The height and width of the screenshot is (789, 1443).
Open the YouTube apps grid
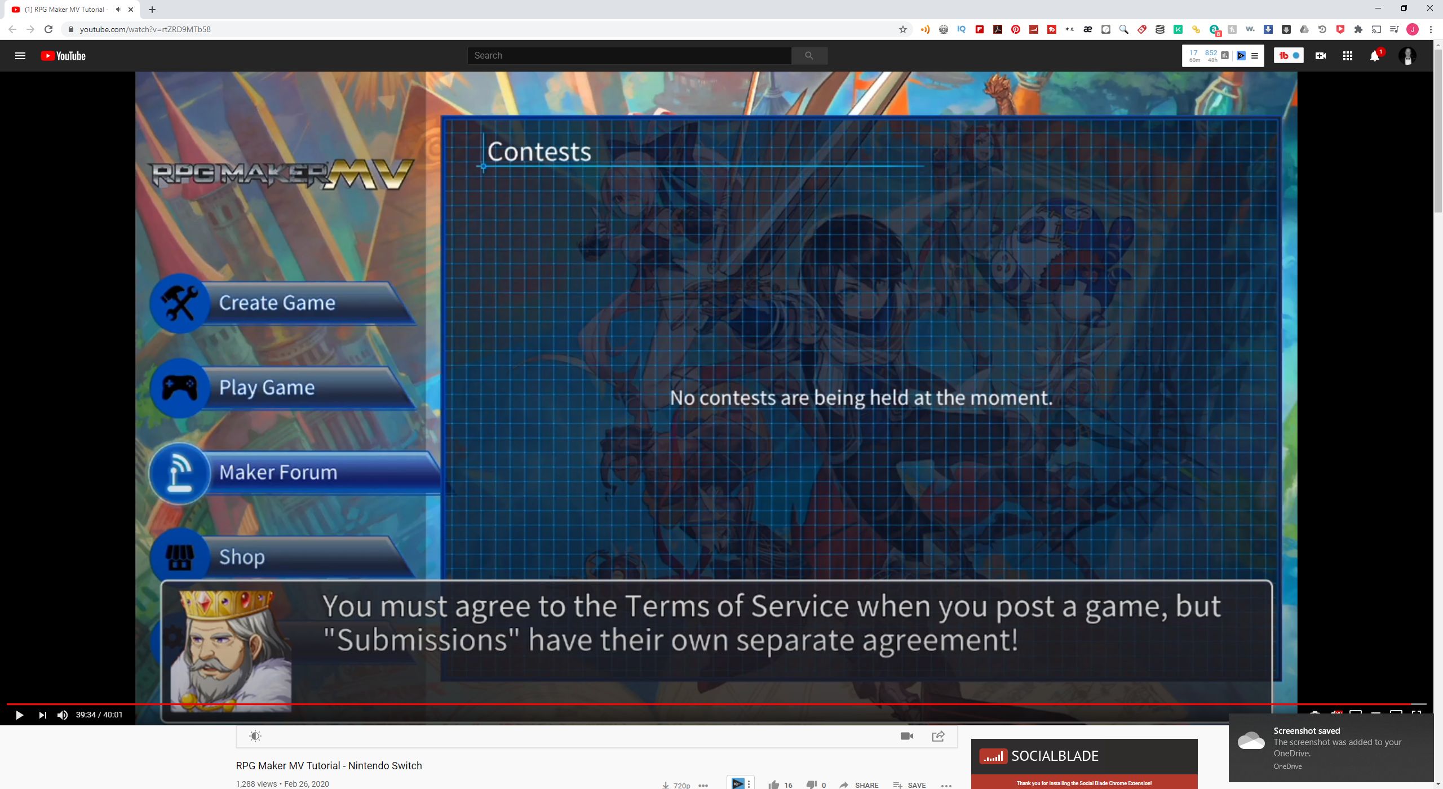(x=1348, y=56)
